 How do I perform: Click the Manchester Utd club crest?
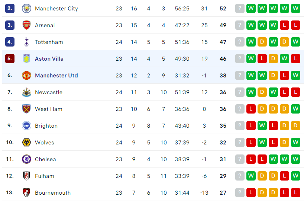(x=26, y=75)
